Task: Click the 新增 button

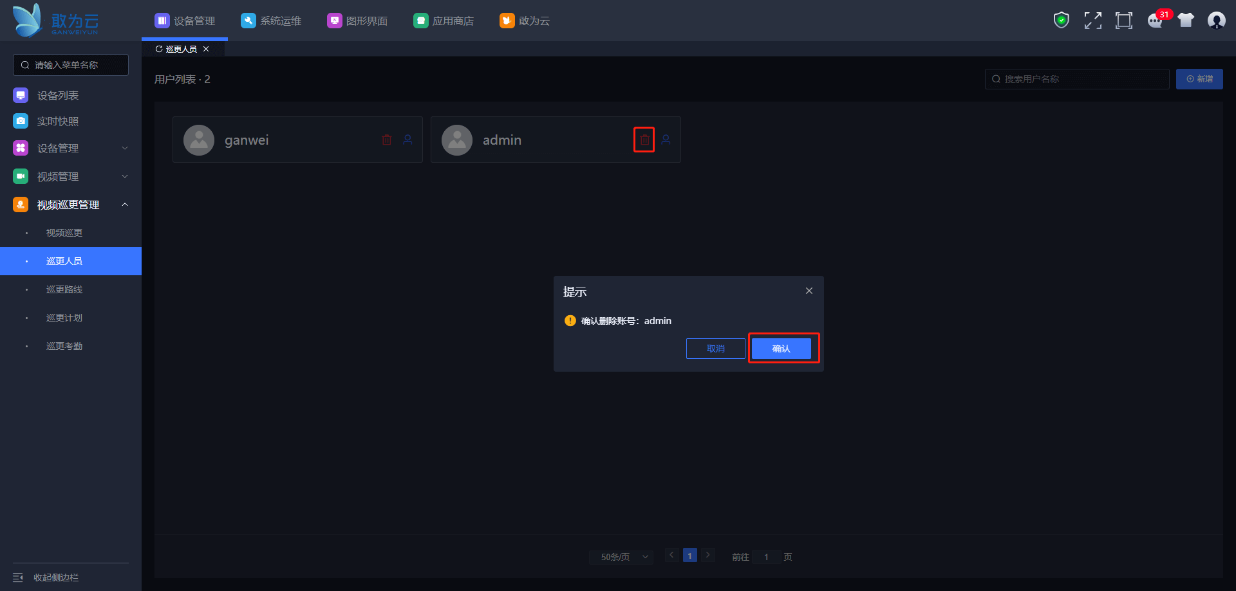Action: [x=1199, y=79]
